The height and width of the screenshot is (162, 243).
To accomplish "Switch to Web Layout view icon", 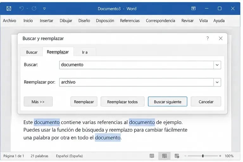I will 177,156.
